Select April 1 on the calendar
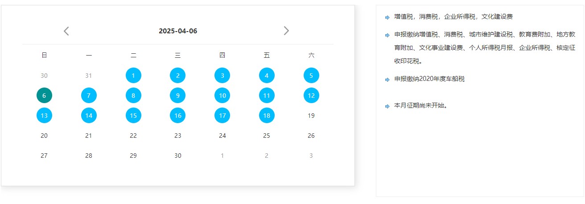 tap(133, 76)
